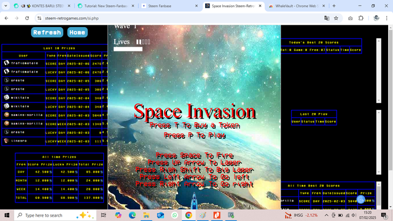
Task: Go back in browser history
Action: coord(7,18)
